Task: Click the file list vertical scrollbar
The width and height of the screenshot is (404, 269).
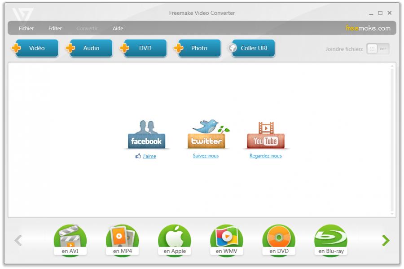Action: (x=393, y=140)
